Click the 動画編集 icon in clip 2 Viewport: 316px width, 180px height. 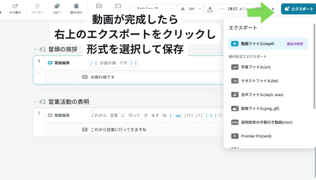50,115
